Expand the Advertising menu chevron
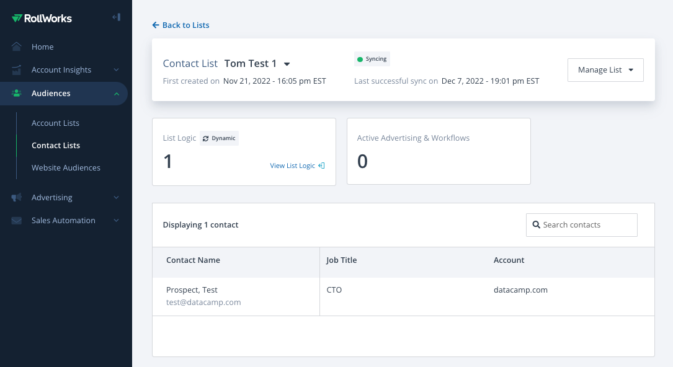Viewport: 673px width, 367px height. [x=117, y=197]
